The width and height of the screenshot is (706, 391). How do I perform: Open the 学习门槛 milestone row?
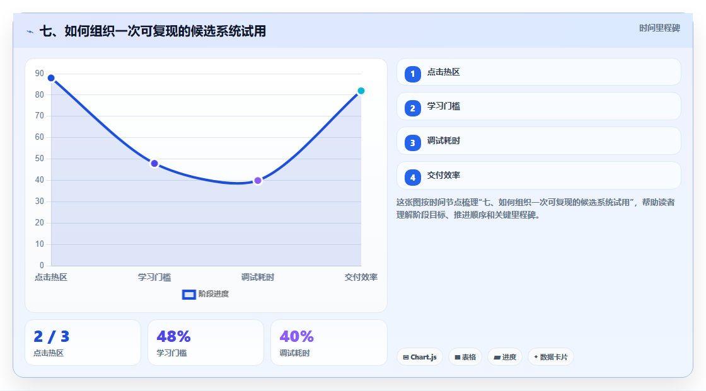[538, 106]
